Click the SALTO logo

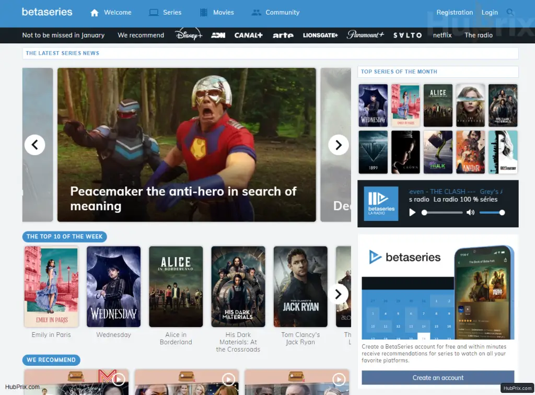tap(408, 35)
